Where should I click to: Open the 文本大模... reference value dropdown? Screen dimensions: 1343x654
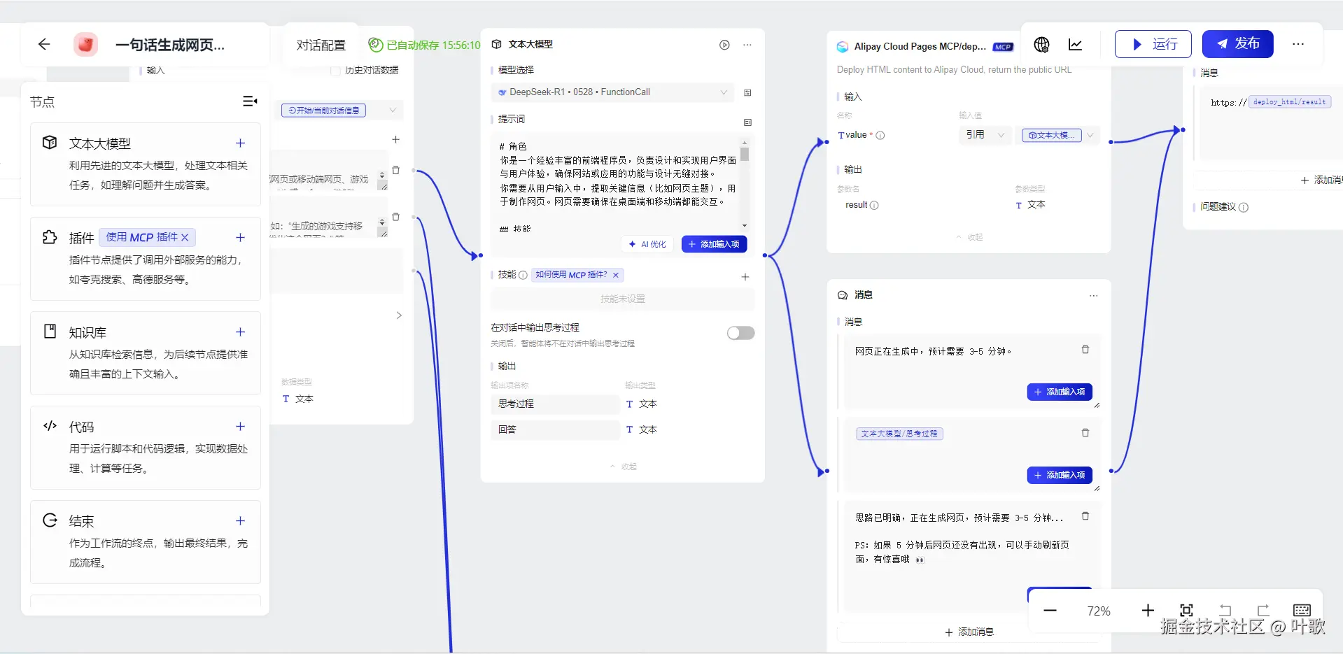point(1059,135)
